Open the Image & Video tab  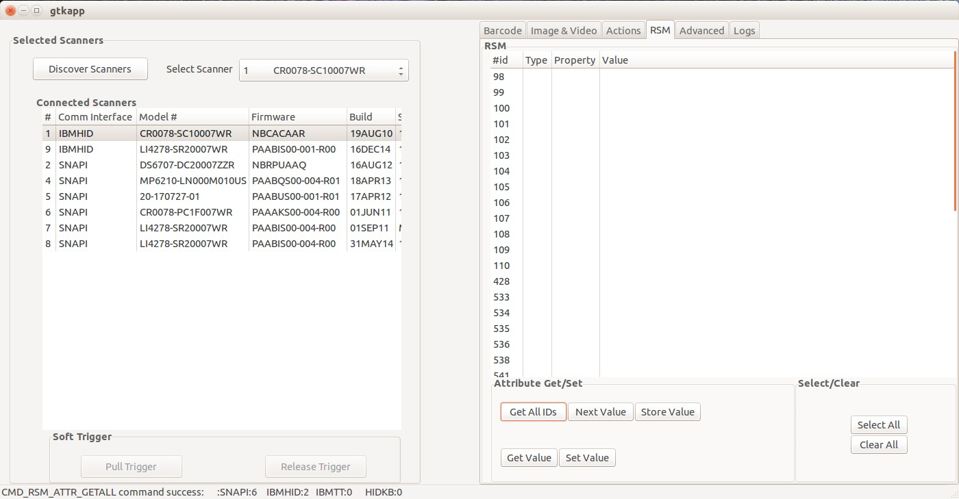(x=563, y=30)
